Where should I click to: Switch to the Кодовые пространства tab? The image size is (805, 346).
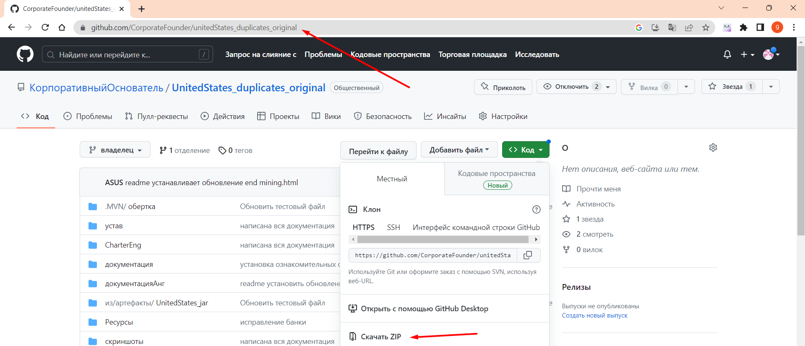click(496, 178)
